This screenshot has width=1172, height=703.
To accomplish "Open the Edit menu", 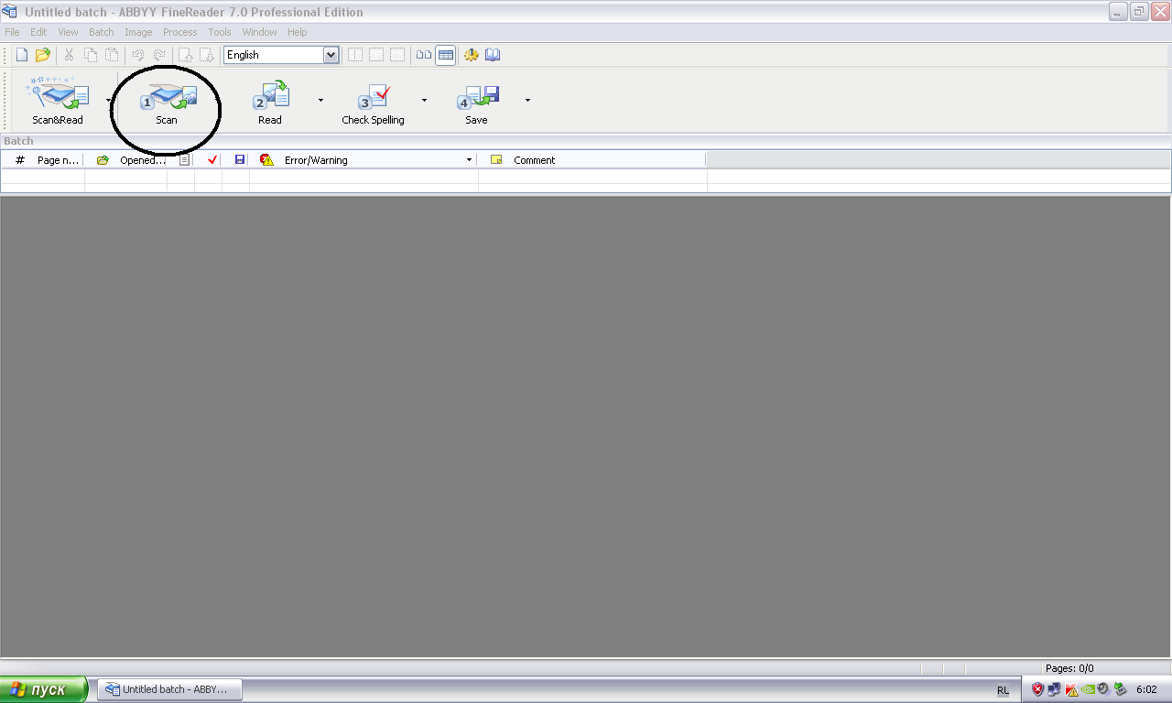I will 38,32.
